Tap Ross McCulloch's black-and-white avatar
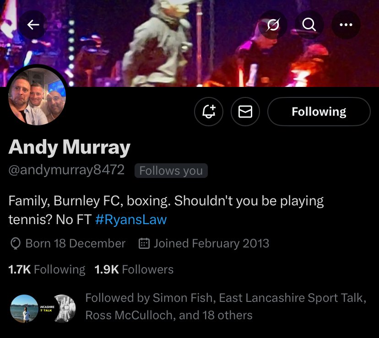 [65, 309]
